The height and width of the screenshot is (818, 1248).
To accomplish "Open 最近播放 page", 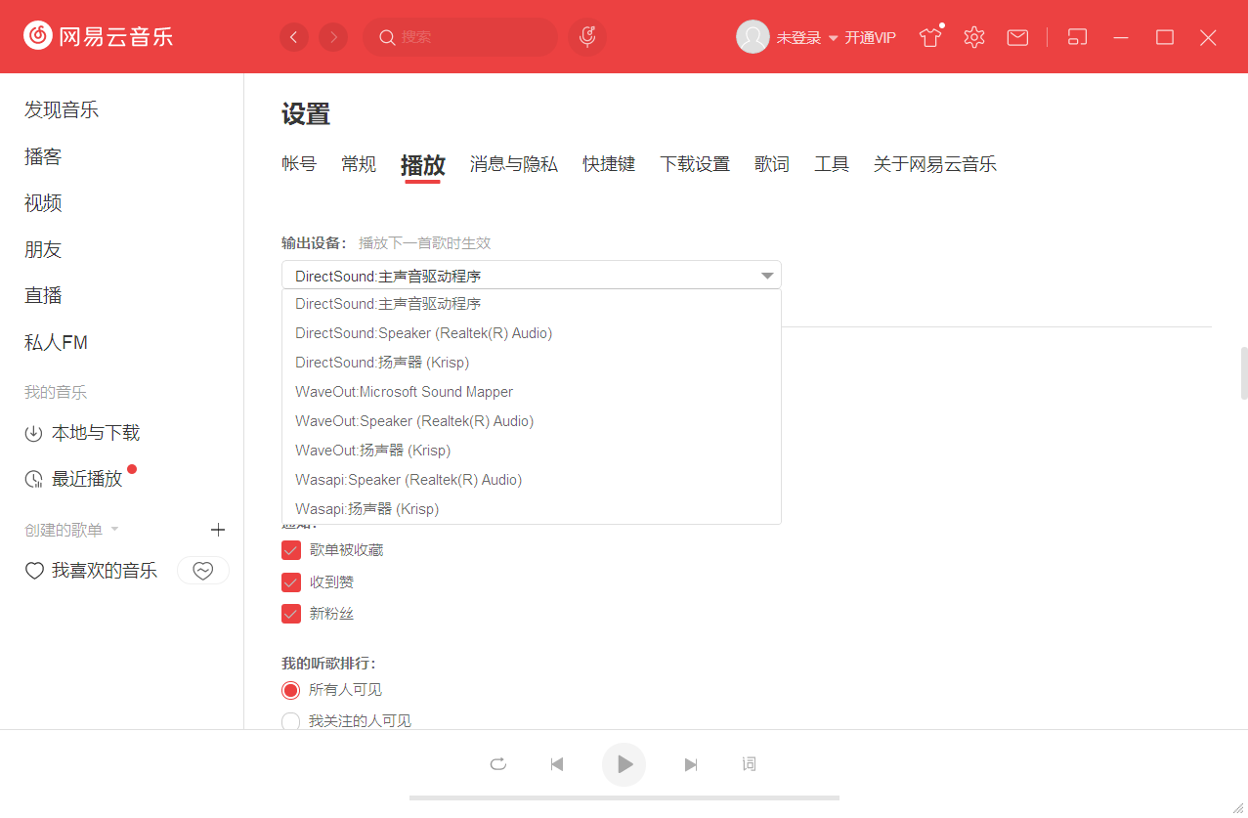I will (87, 479).
